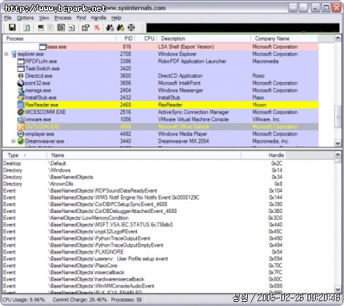Click the point32.exe mouse icon
The width and height of the screenshot is (344, 306).
(21, 83)
